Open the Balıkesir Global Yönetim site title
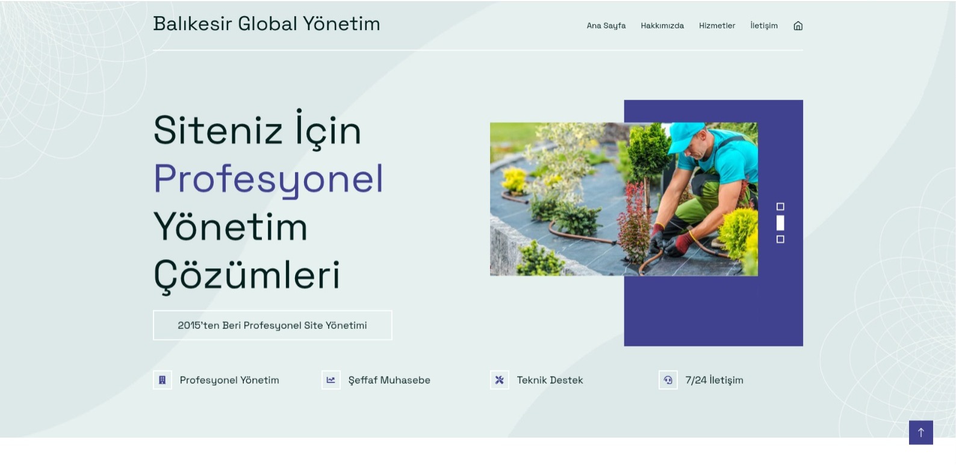 coord(267,23)
